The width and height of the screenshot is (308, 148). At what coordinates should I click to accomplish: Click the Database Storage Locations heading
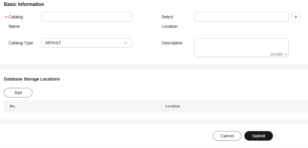pyautogui.click(x=32, y=79)
